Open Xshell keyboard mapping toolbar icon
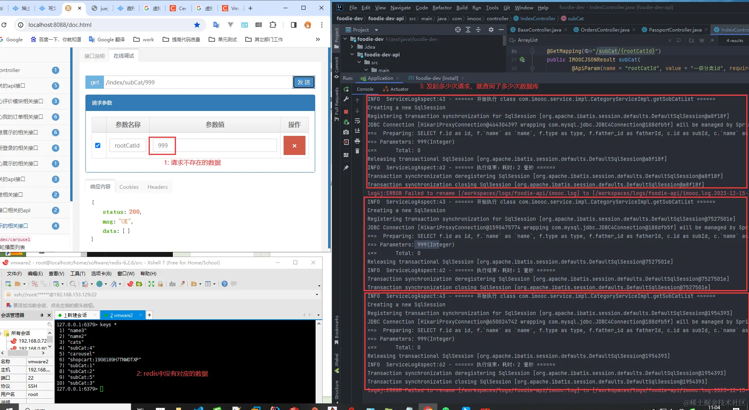The image size is (749, 410). (x=172, y=284)
